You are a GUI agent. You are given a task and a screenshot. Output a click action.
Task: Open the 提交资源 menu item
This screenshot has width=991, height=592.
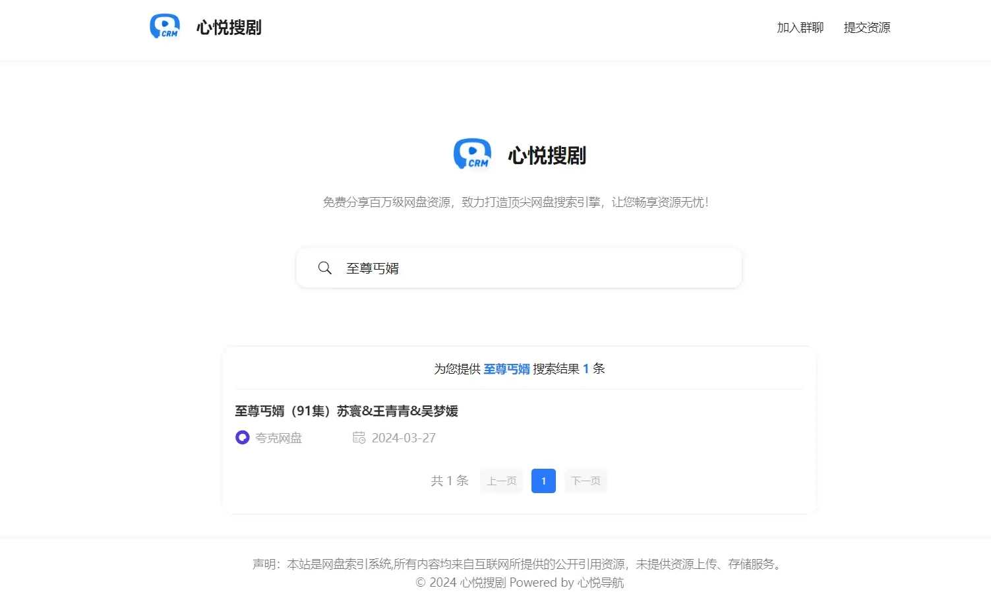tap(866, 28)
